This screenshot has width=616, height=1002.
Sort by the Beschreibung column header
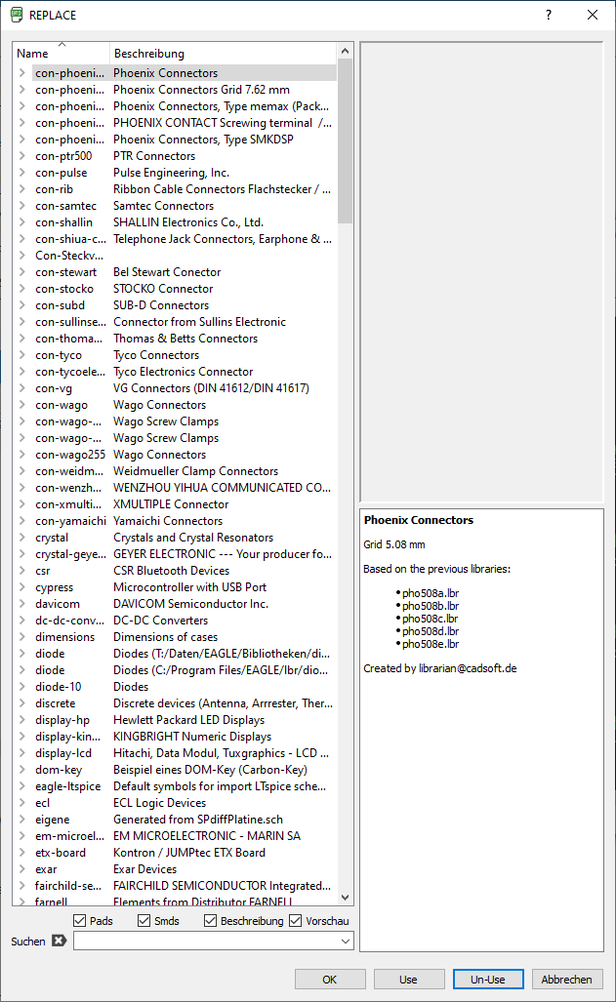224,53
